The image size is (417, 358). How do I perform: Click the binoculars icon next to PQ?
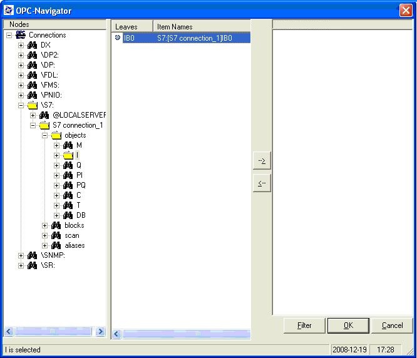(x=68, y=185)
